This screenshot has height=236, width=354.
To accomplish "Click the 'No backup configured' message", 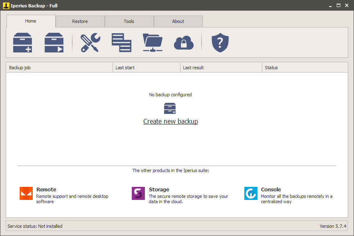I will click(170, 95).
